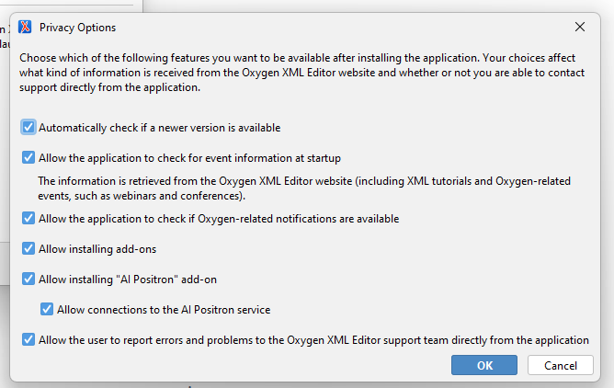Click "Allow connections to the AI Positron service" label
614x388 pixels.
(163, 310)
